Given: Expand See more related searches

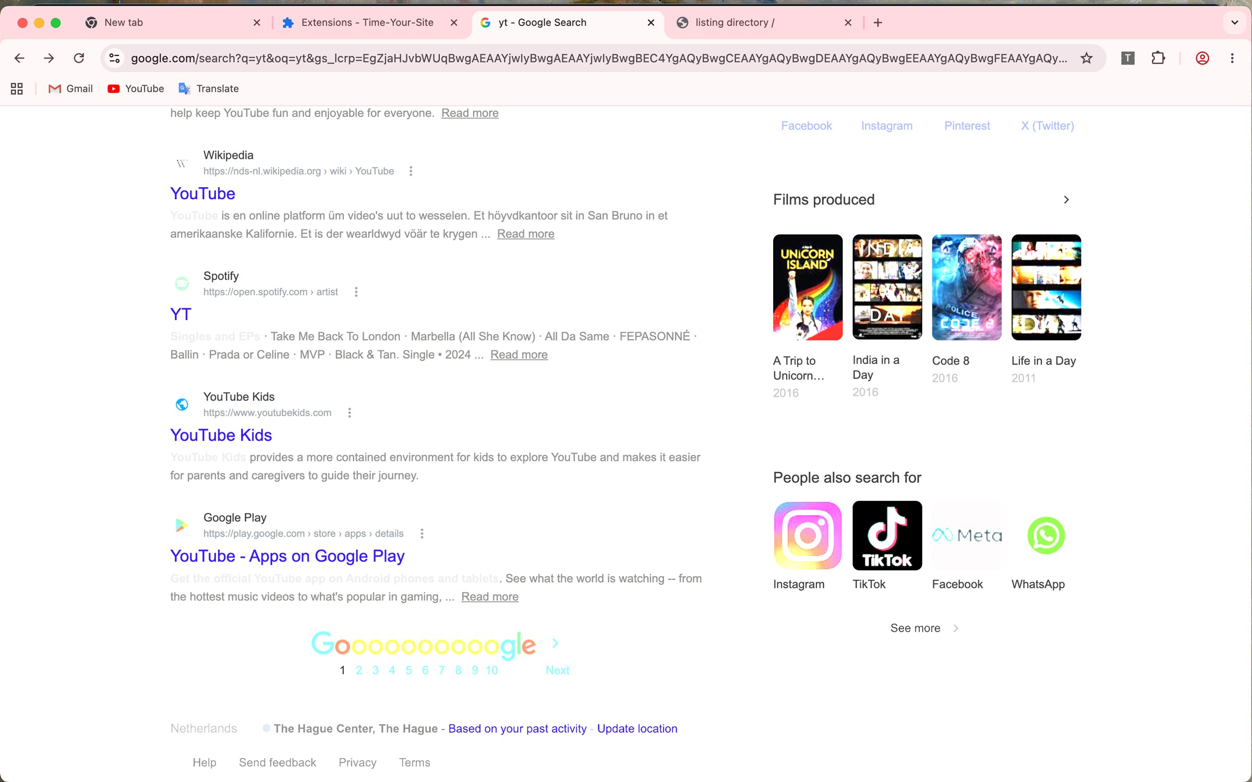Looking at the screenshot, I should (x=924, y=628).
